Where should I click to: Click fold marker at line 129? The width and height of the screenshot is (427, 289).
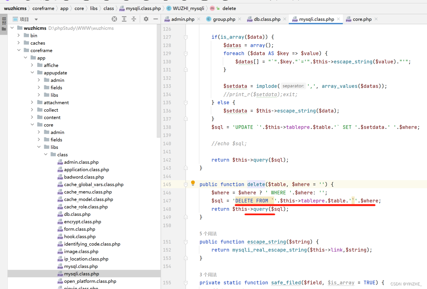(186, 54)
